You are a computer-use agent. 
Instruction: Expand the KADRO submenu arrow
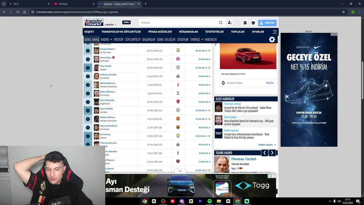point(111,40)
